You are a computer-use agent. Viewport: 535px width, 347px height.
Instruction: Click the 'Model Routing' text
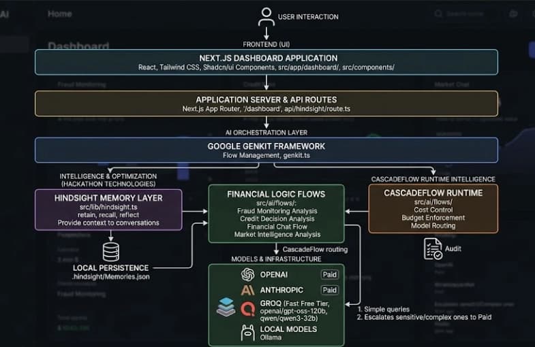(x=433, y=225)
